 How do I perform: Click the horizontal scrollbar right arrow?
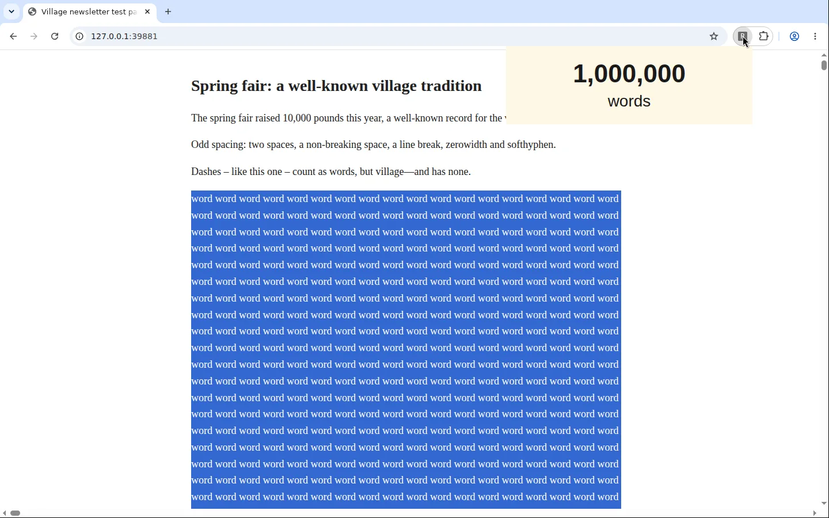coord(815,513)
